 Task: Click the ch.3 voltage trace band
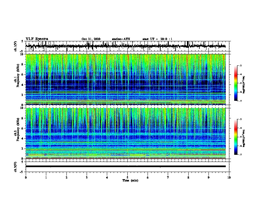coord(125,166)
